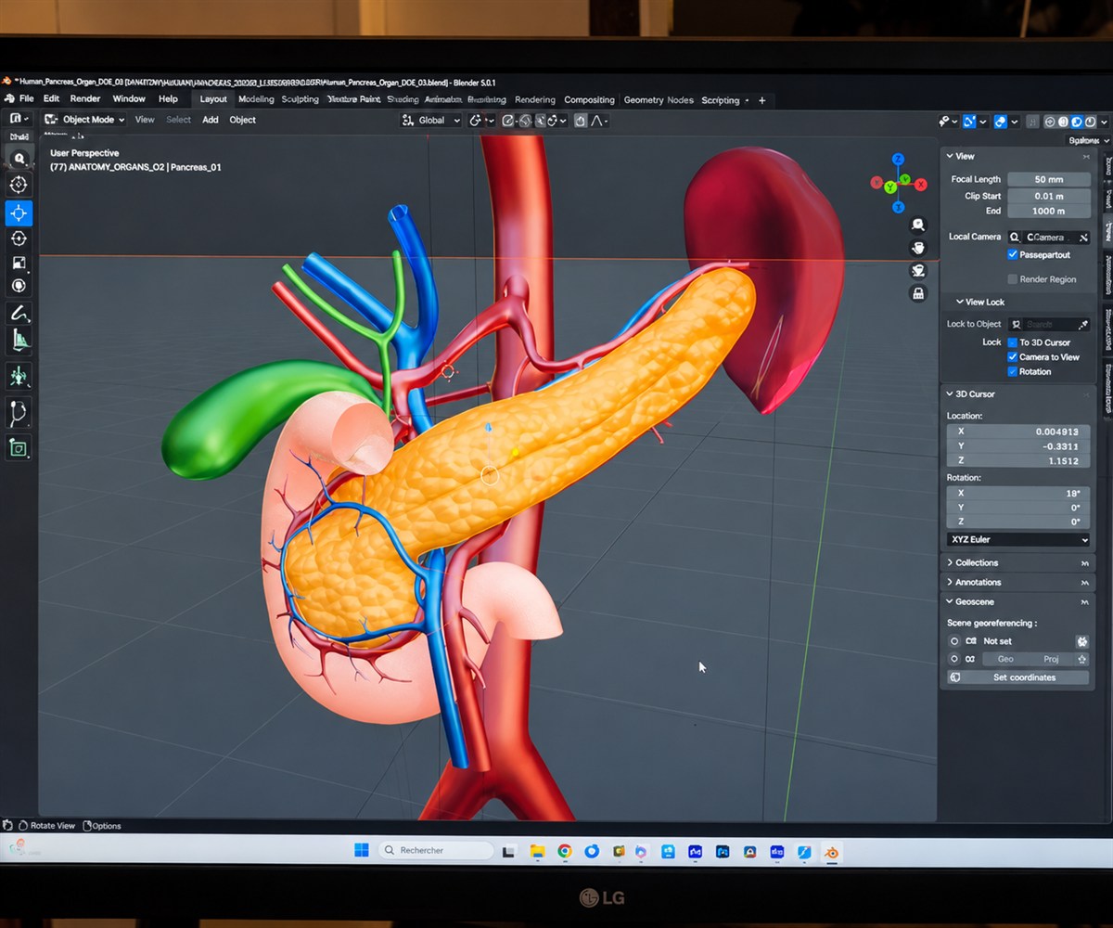This screenshot has width=1113, height=928.
Task: Open the Object Mode dropdown
Action: point(84,120)
